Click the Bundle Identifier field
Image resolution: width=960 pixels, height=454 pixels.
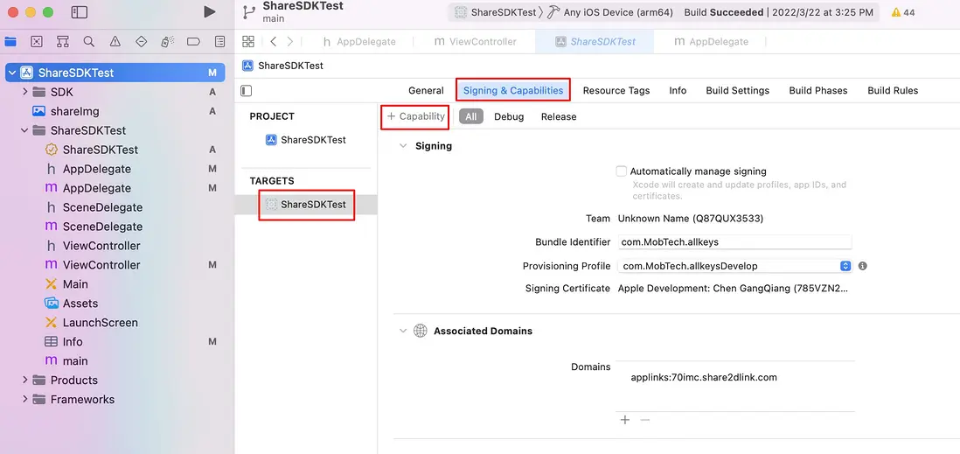pyautogui.click(x=734, y=242)
